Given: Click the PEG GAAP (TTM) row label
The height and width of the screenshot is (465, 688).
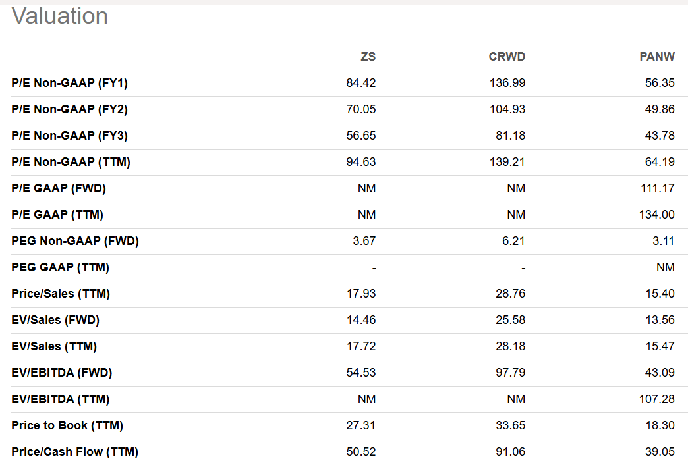Looking at the screenshot, I should (x=60, y=267).
